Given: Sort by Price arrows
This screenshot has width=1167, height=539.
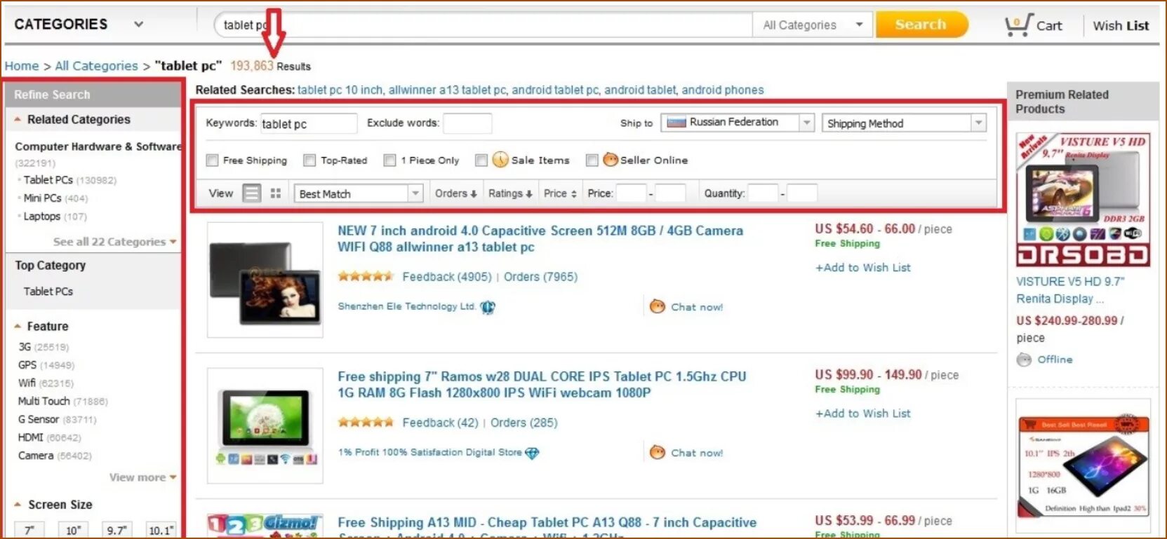Looking at the screenshot, I should tap(574, 193).
